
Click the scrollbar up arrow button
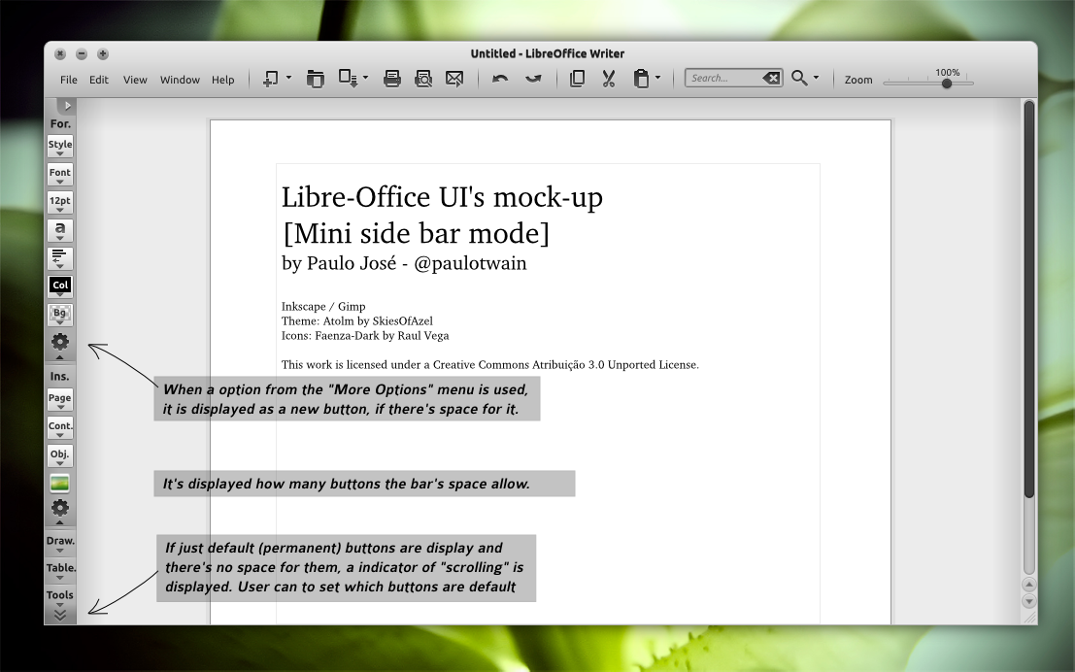1028,585
